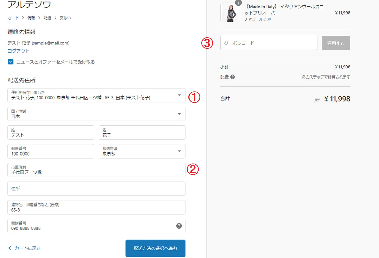Open the 都道府県 prefecture dropdown
This screenshot has width=379, height=258.
179,151
